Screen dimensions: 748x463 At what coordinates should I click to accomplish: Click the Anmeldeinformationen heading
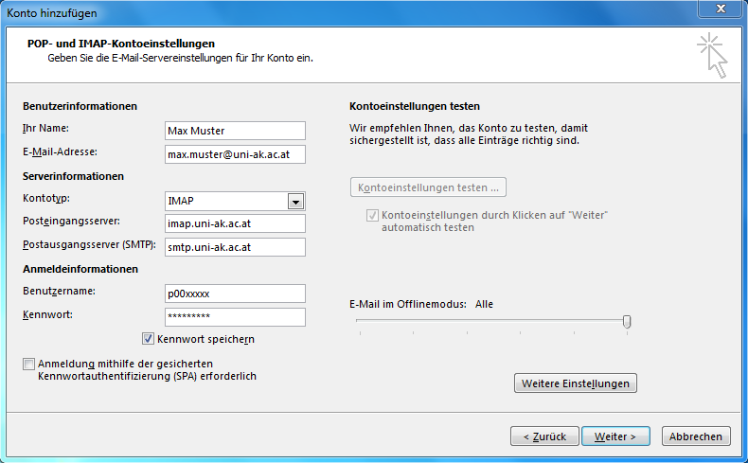pyautogui.click(x=80, y=270)
